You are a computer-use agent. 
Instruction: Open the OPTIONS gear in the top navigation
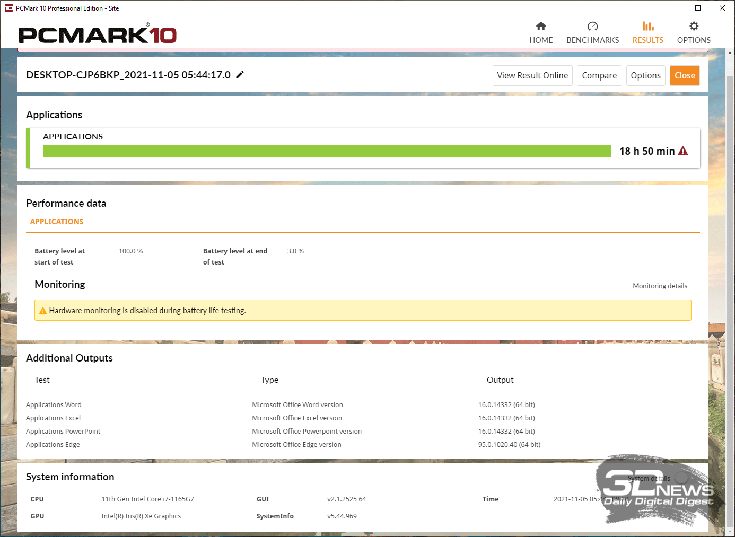[x=694, y=33]
